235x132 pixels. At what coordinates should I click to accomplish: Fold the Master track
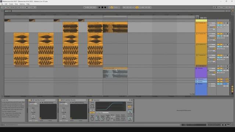[196, 84]
